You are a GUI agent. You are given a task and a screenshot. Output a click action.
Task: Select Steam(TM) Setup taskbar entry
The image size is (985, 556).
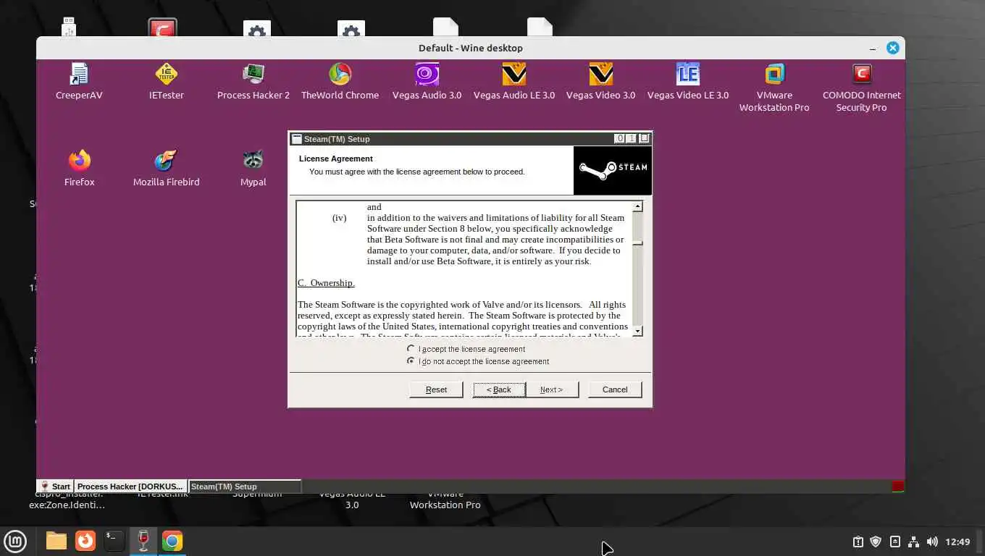pyautogui.click(x=245, y=486)
